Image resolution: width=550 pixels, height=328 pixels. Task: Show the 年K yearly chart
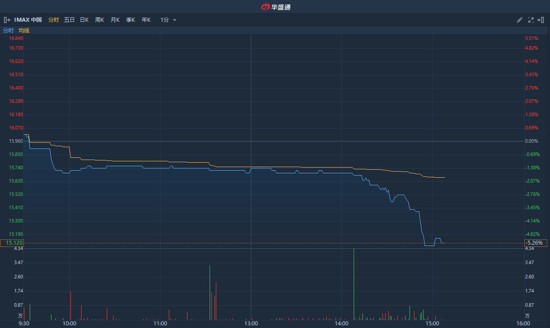click(x=146, y=20)
